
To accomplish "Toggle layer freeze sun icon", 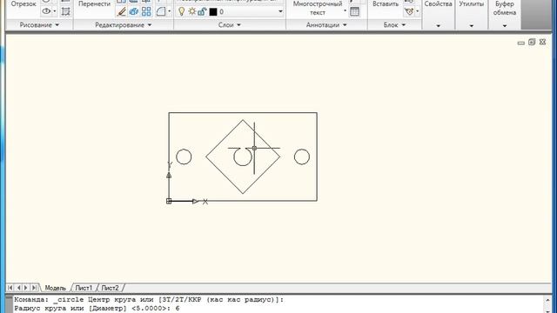I will (192, 11).
